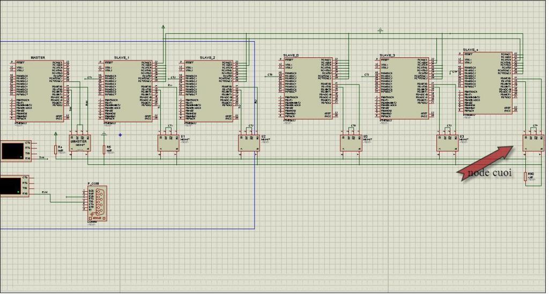549x294 pixels.
Task: Select the U3 transceiver below SLAVE_3
Action: tap(447, 142)
